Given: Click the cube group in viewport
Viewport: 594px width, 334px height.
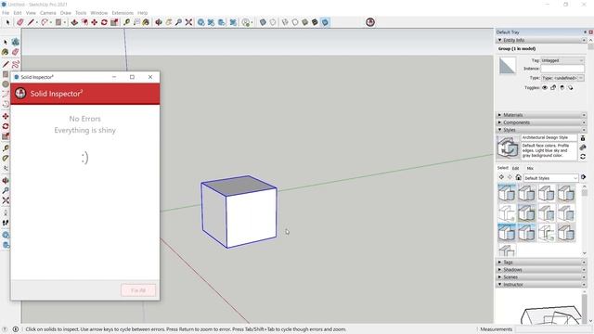Looking at the screenshot, I should pos(239,212).
